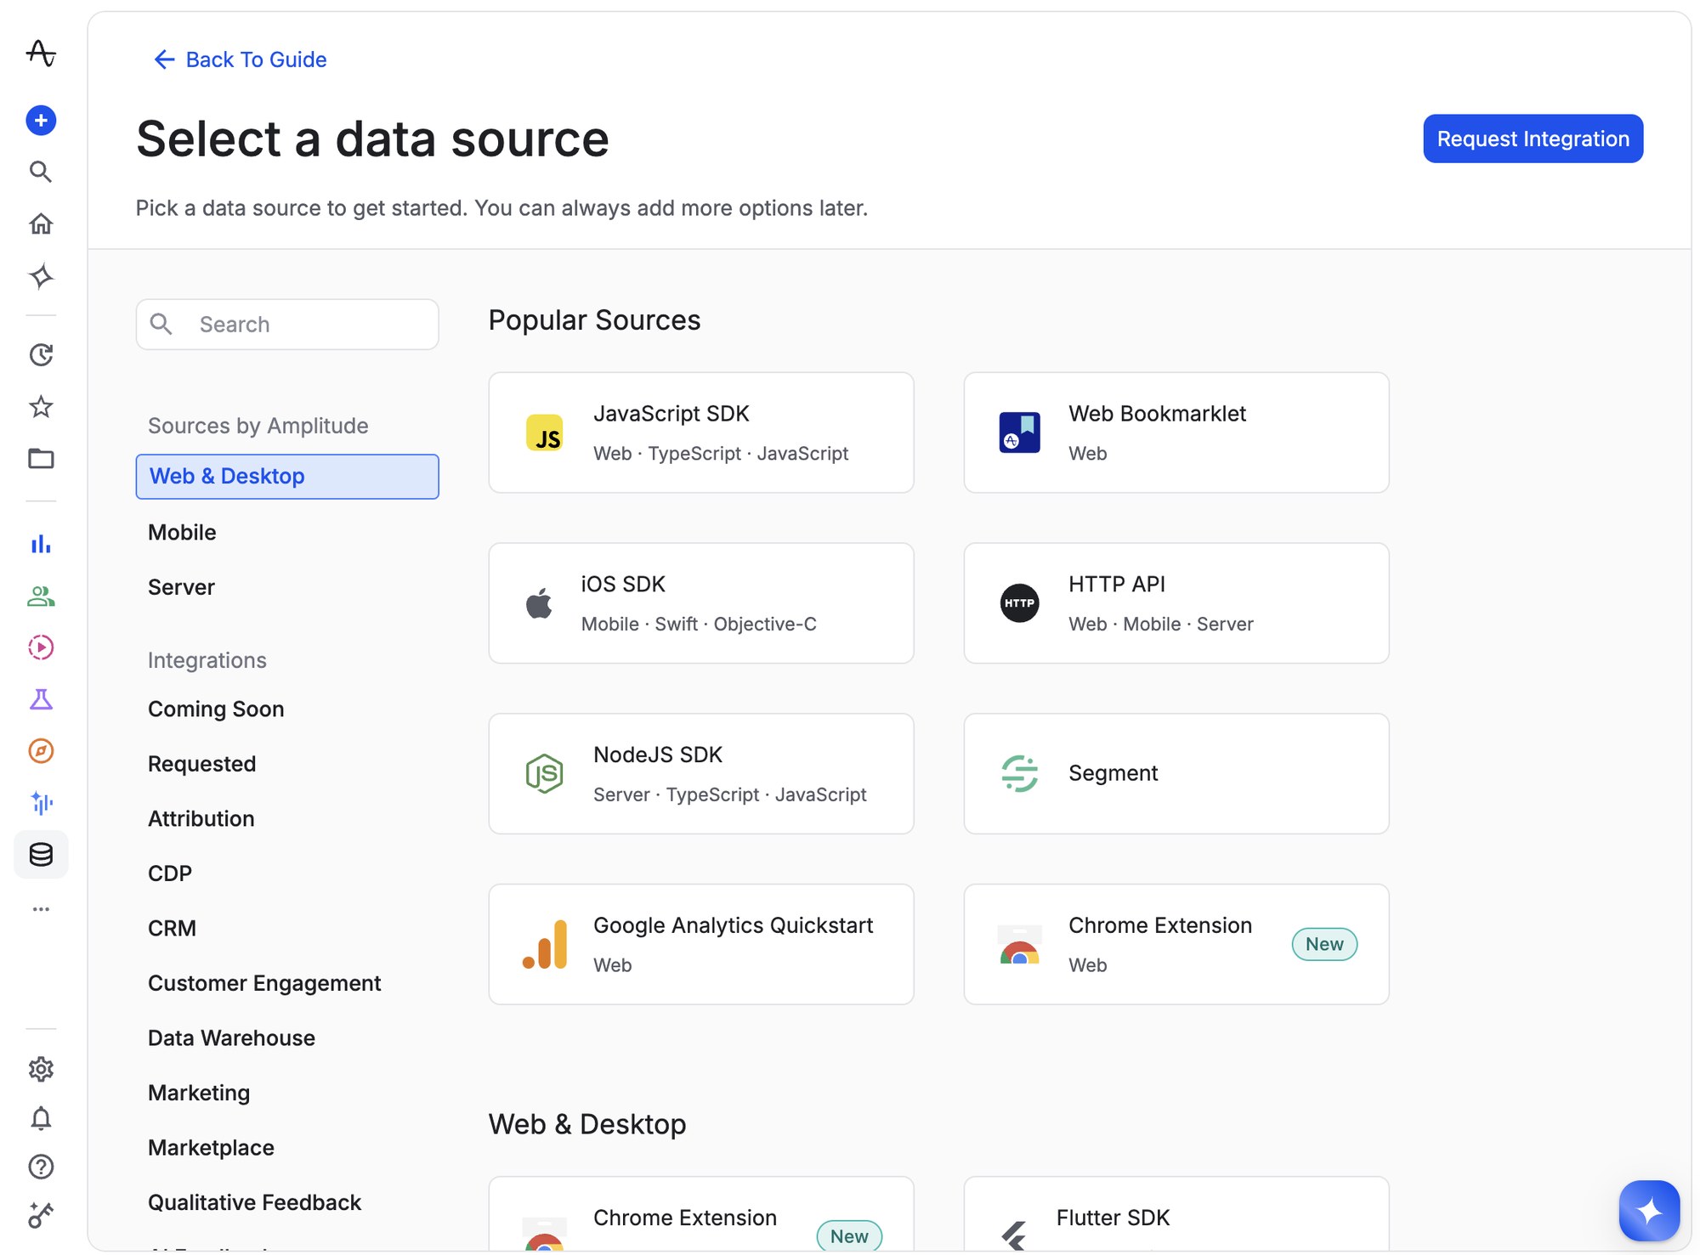
Task: Open the three-dots more icon
Action: pos(41,909)
